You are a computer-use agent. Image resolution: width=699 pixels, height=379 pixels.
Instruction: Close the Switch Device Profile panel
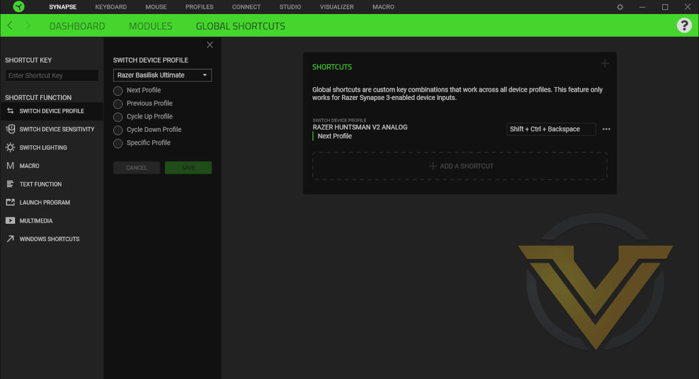(210, 45)
